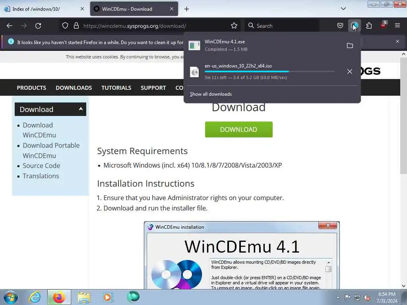Click Show all downloads
407x305 pixels.
[x=211, y=94]
